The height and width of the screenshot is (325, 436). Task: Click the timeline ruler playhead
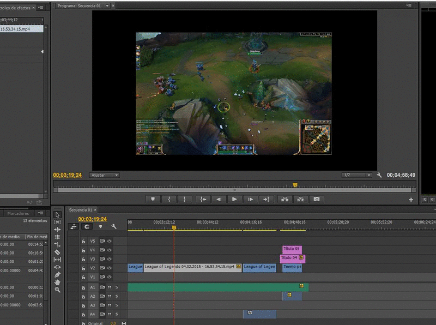click(174, 227)
